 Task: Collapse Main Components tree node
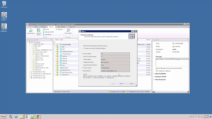point(28,42)
